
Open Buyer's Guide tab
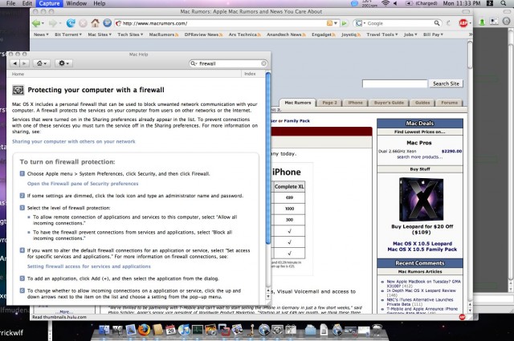(389, 103)
